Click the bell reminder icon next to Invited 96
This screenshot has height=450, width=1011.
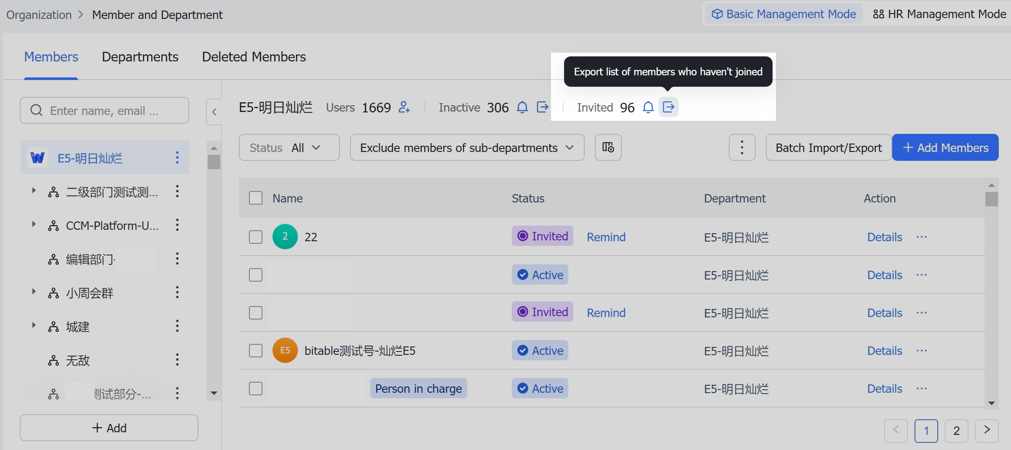(648, 107)
